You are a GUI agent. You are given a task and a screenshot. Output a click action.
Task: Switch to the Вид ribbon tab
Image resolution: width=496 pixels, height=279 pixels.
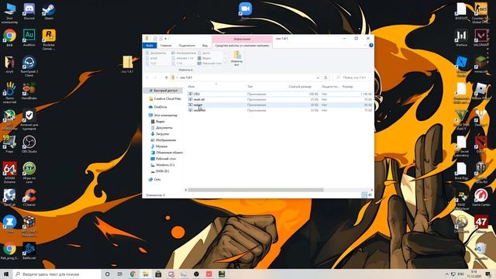click(x=205, y=46)
